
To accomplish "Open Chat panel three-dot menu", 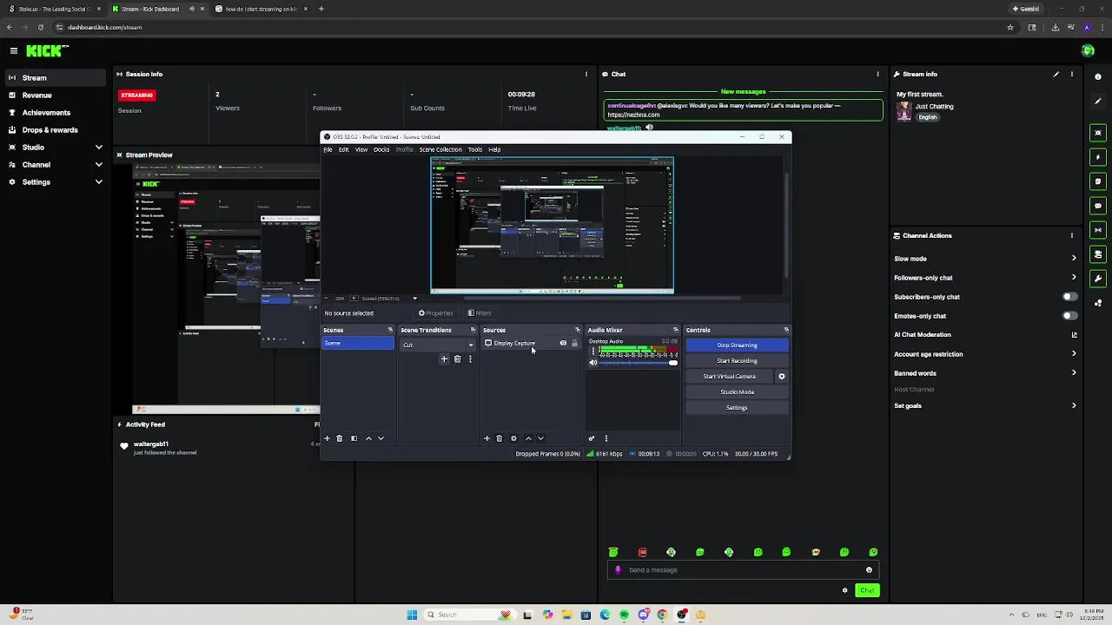I will 877,75.
